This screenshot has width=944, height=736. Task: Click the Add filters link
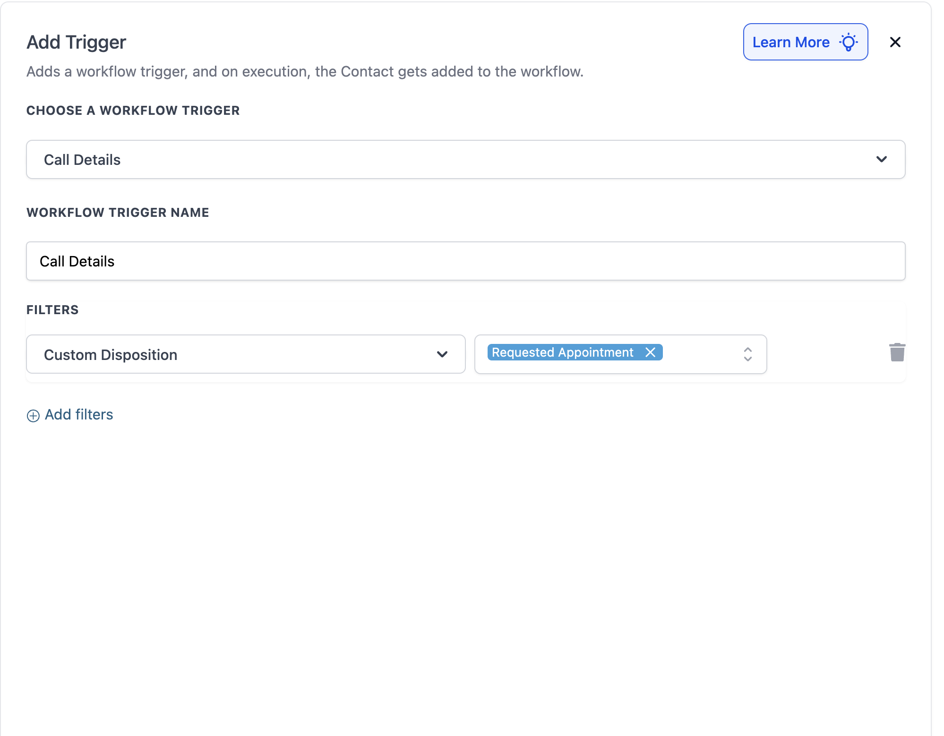[79, 415]
